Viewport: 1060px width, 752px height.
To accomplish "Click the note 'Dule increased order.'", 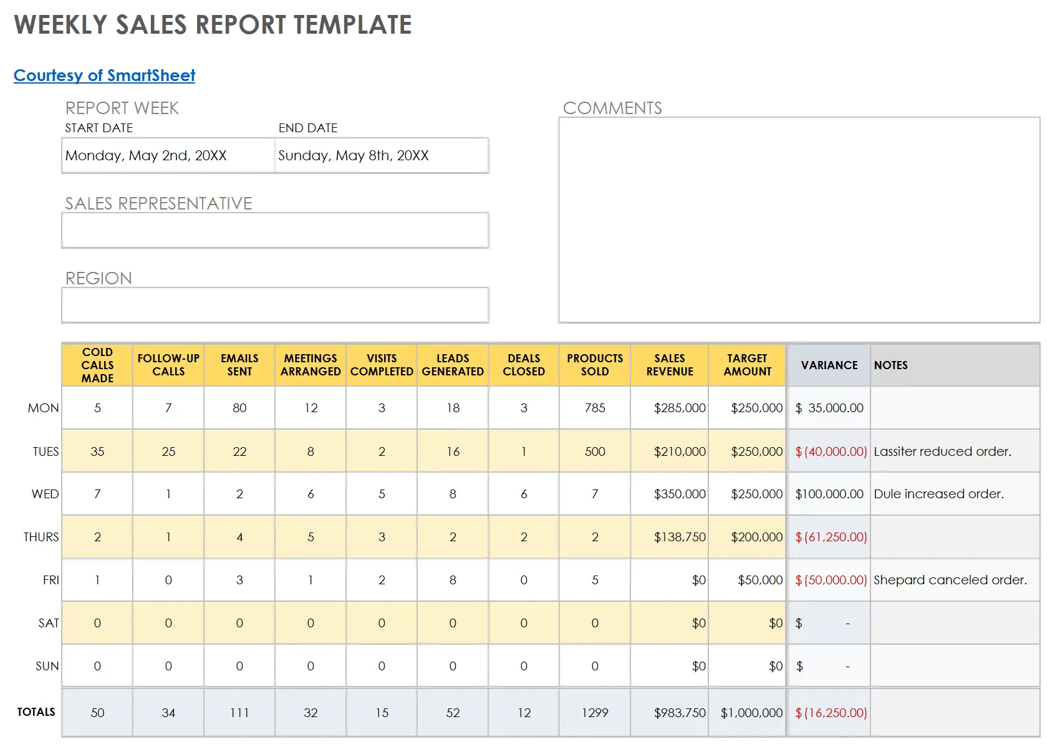I will tap(938, 494).
